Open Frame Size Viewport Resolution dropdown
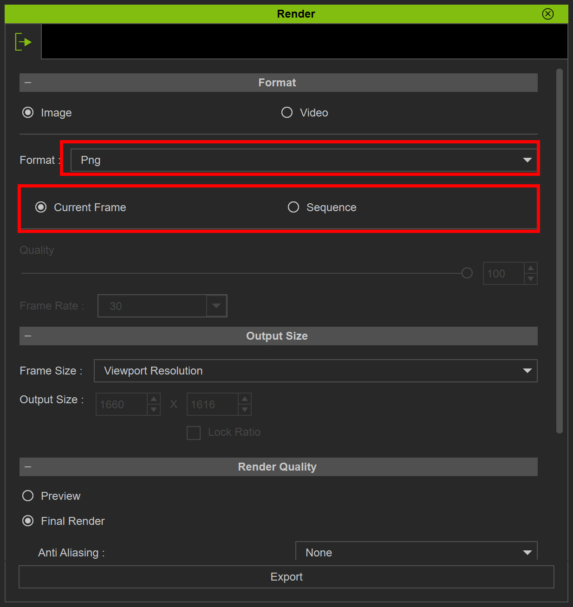Viewport: 573px width, 607px height. coord(316,371)
